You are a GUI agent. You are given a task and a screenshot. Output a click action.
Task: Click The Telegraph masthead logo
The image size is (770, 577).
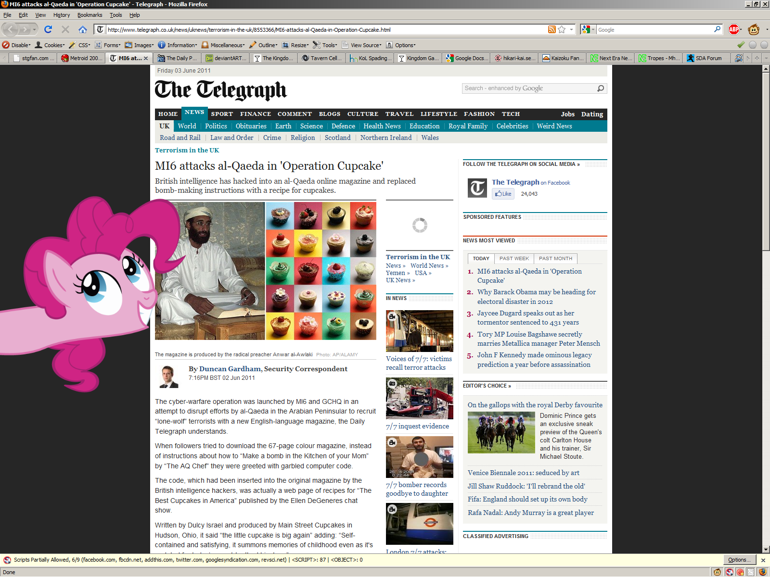click(220, 90)
